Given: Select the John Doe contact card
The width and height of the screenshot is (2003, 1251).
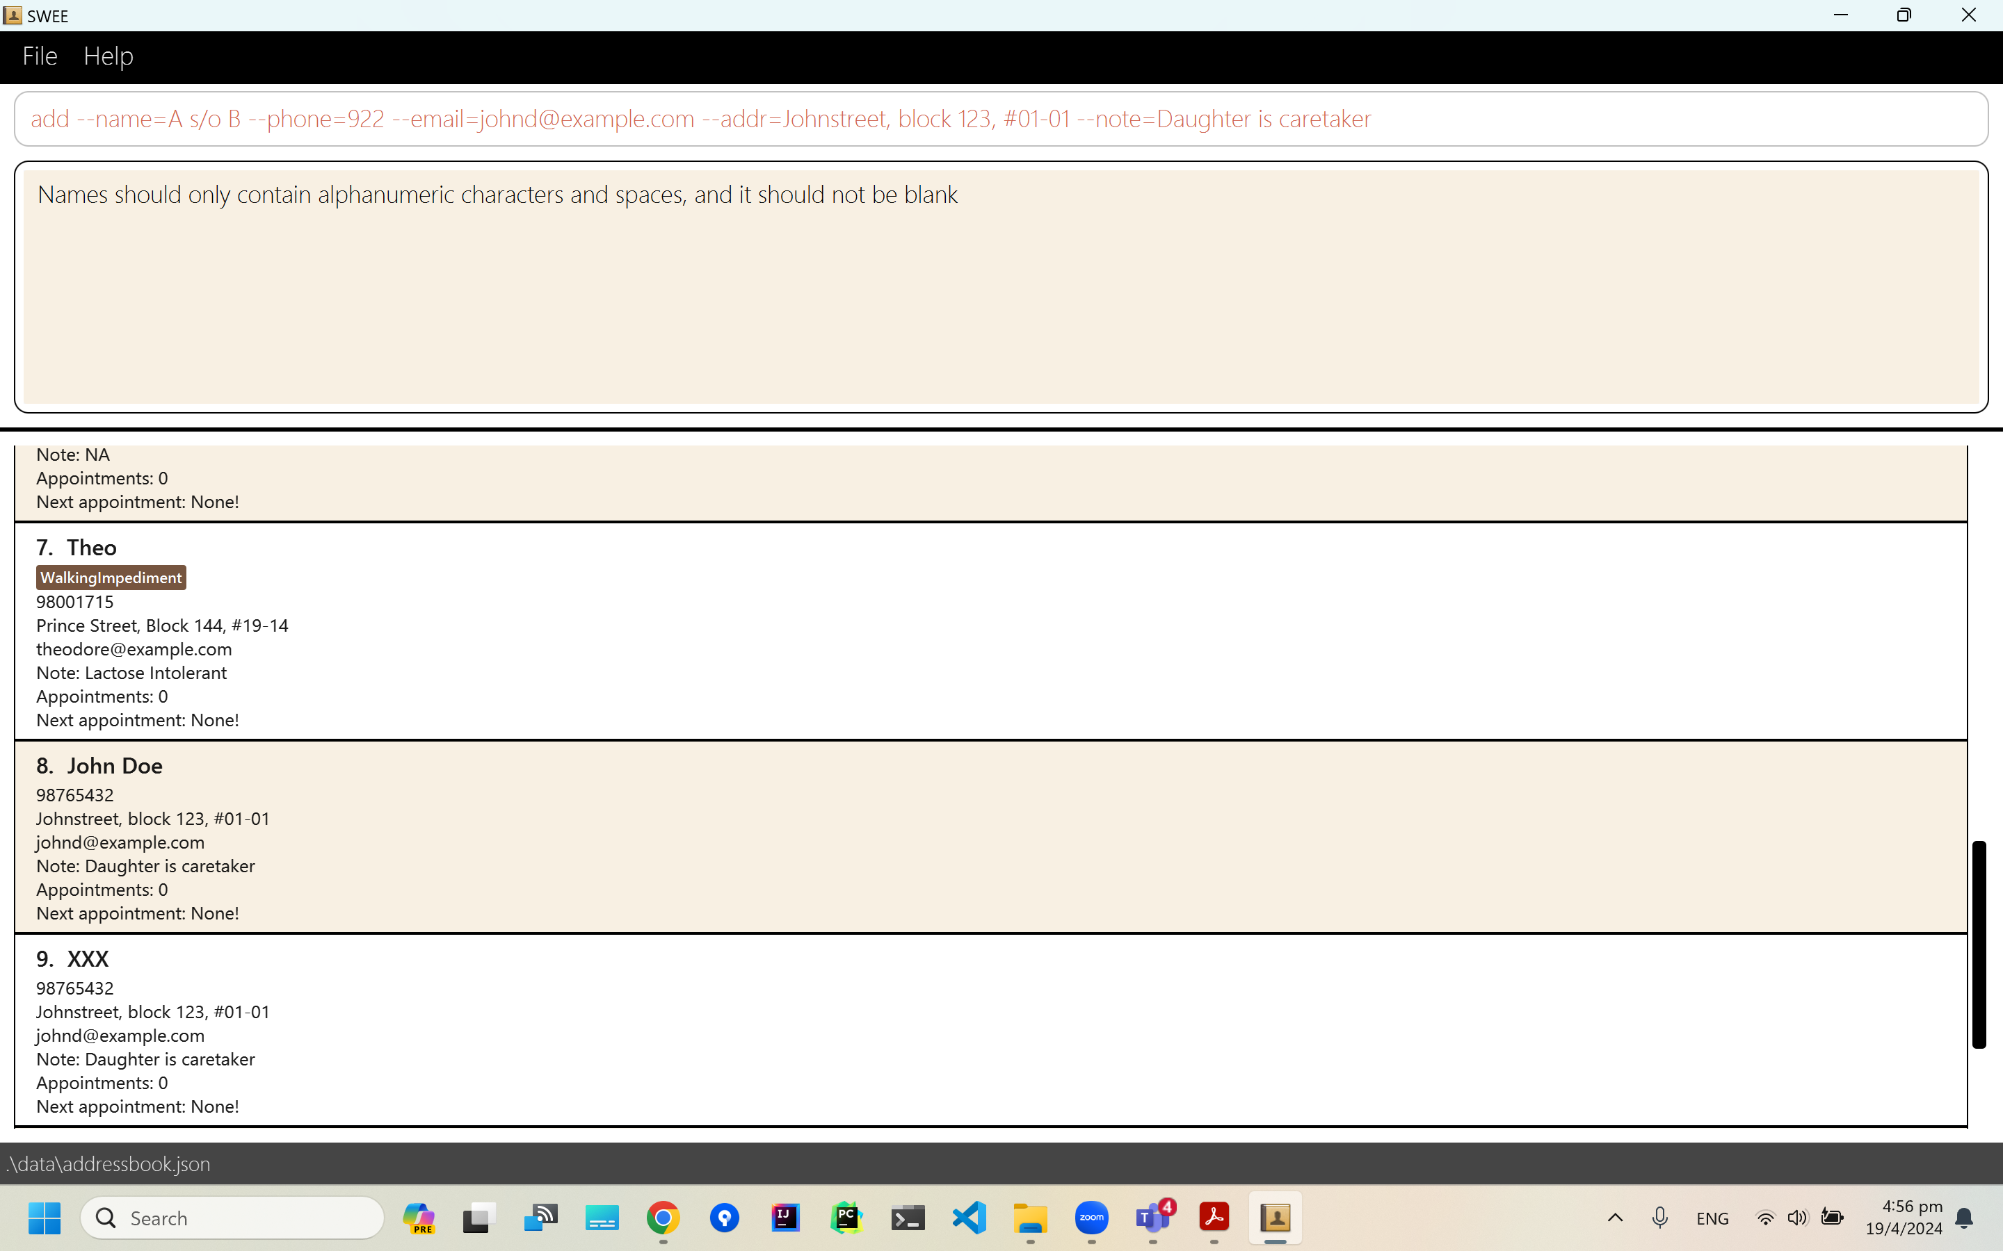Looking at the screenshot, I should pyautogui.click(x=990, y=837).
